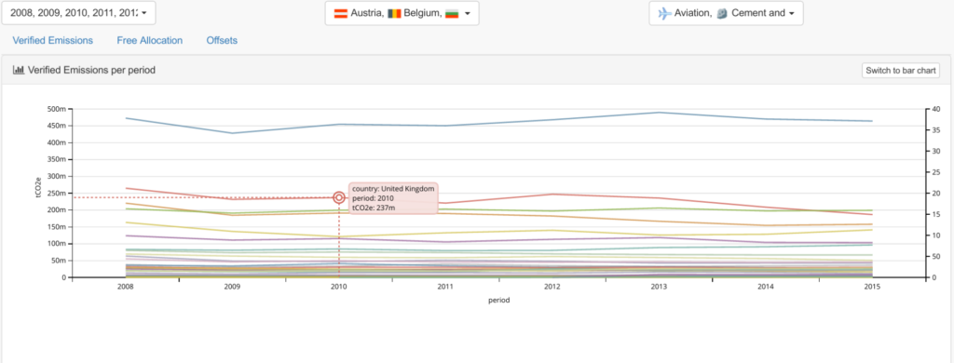This screenshot has height=363, width=954.
Task: Click the 500m y-axis label
Action: pyautogui.click(x=56, y=110)
